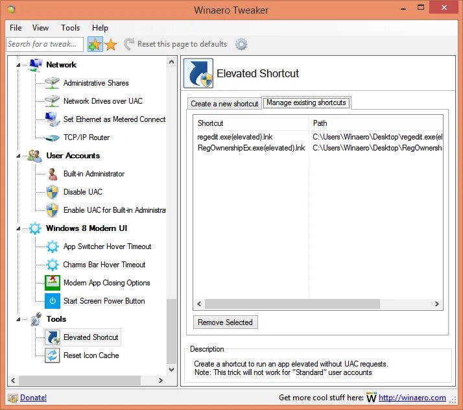This screenshot has height=410, width=463.
Task: Click the Windows 8 Modern UI gear icon
Action: pyautogui.click(x=35, y=228)
